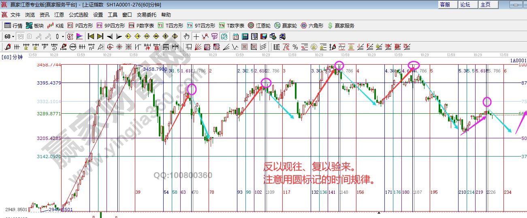
Task: Select the hand pan tool
Action: point(186,36)
